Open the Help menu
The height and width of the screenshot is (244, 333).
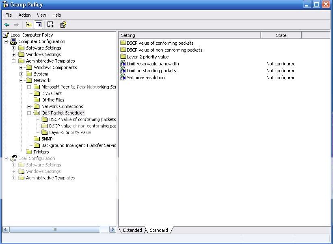[x=57, y=15]
